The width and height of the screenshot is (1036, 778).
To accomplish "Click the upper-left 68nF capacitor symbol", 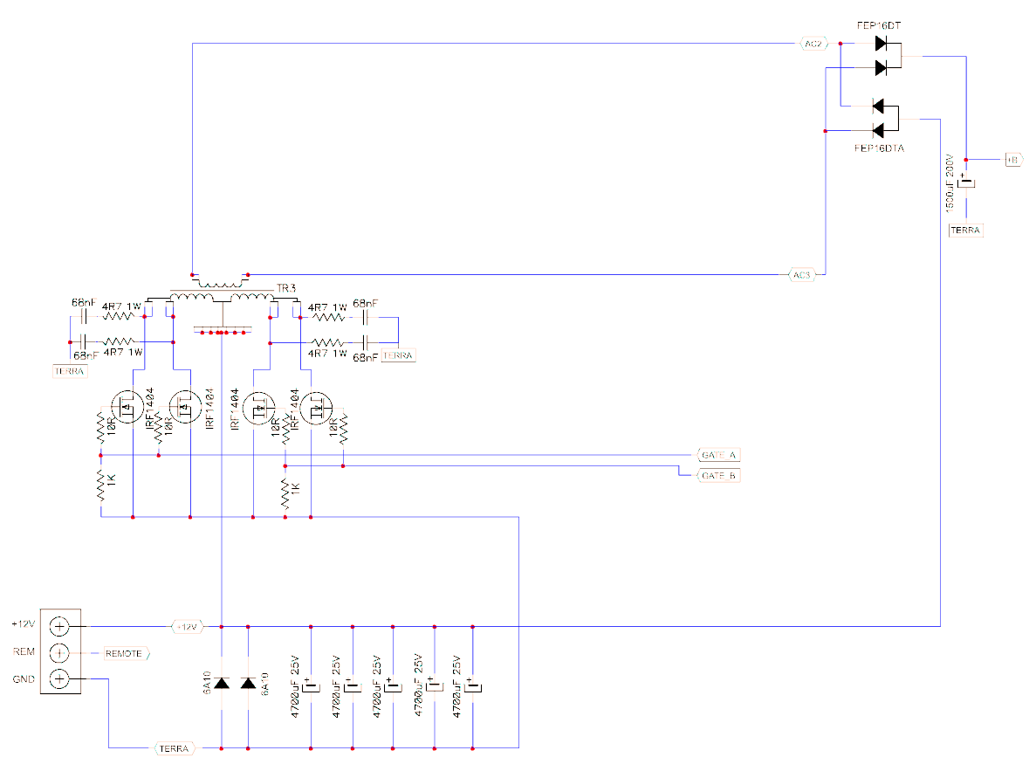I will point(83,317).
